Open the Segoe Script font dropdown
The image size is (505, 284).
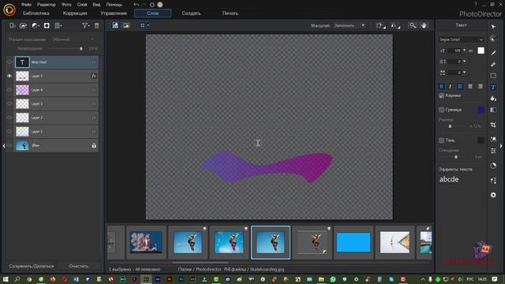[x=461, y=39]
